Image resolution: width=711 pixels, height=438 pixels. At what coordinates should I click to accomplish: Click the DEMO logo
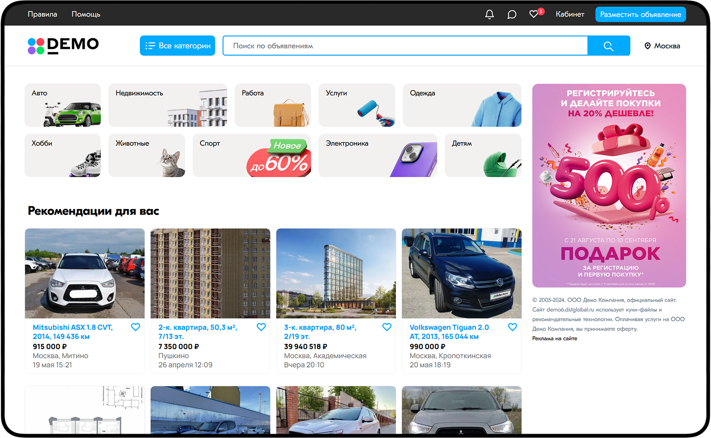click(63, 46)
